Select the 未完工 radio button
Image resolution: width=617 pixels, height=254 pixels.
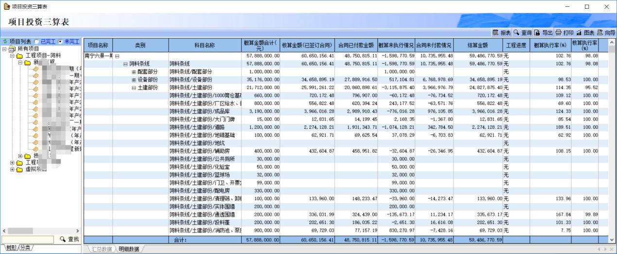(x=60, y=42)
